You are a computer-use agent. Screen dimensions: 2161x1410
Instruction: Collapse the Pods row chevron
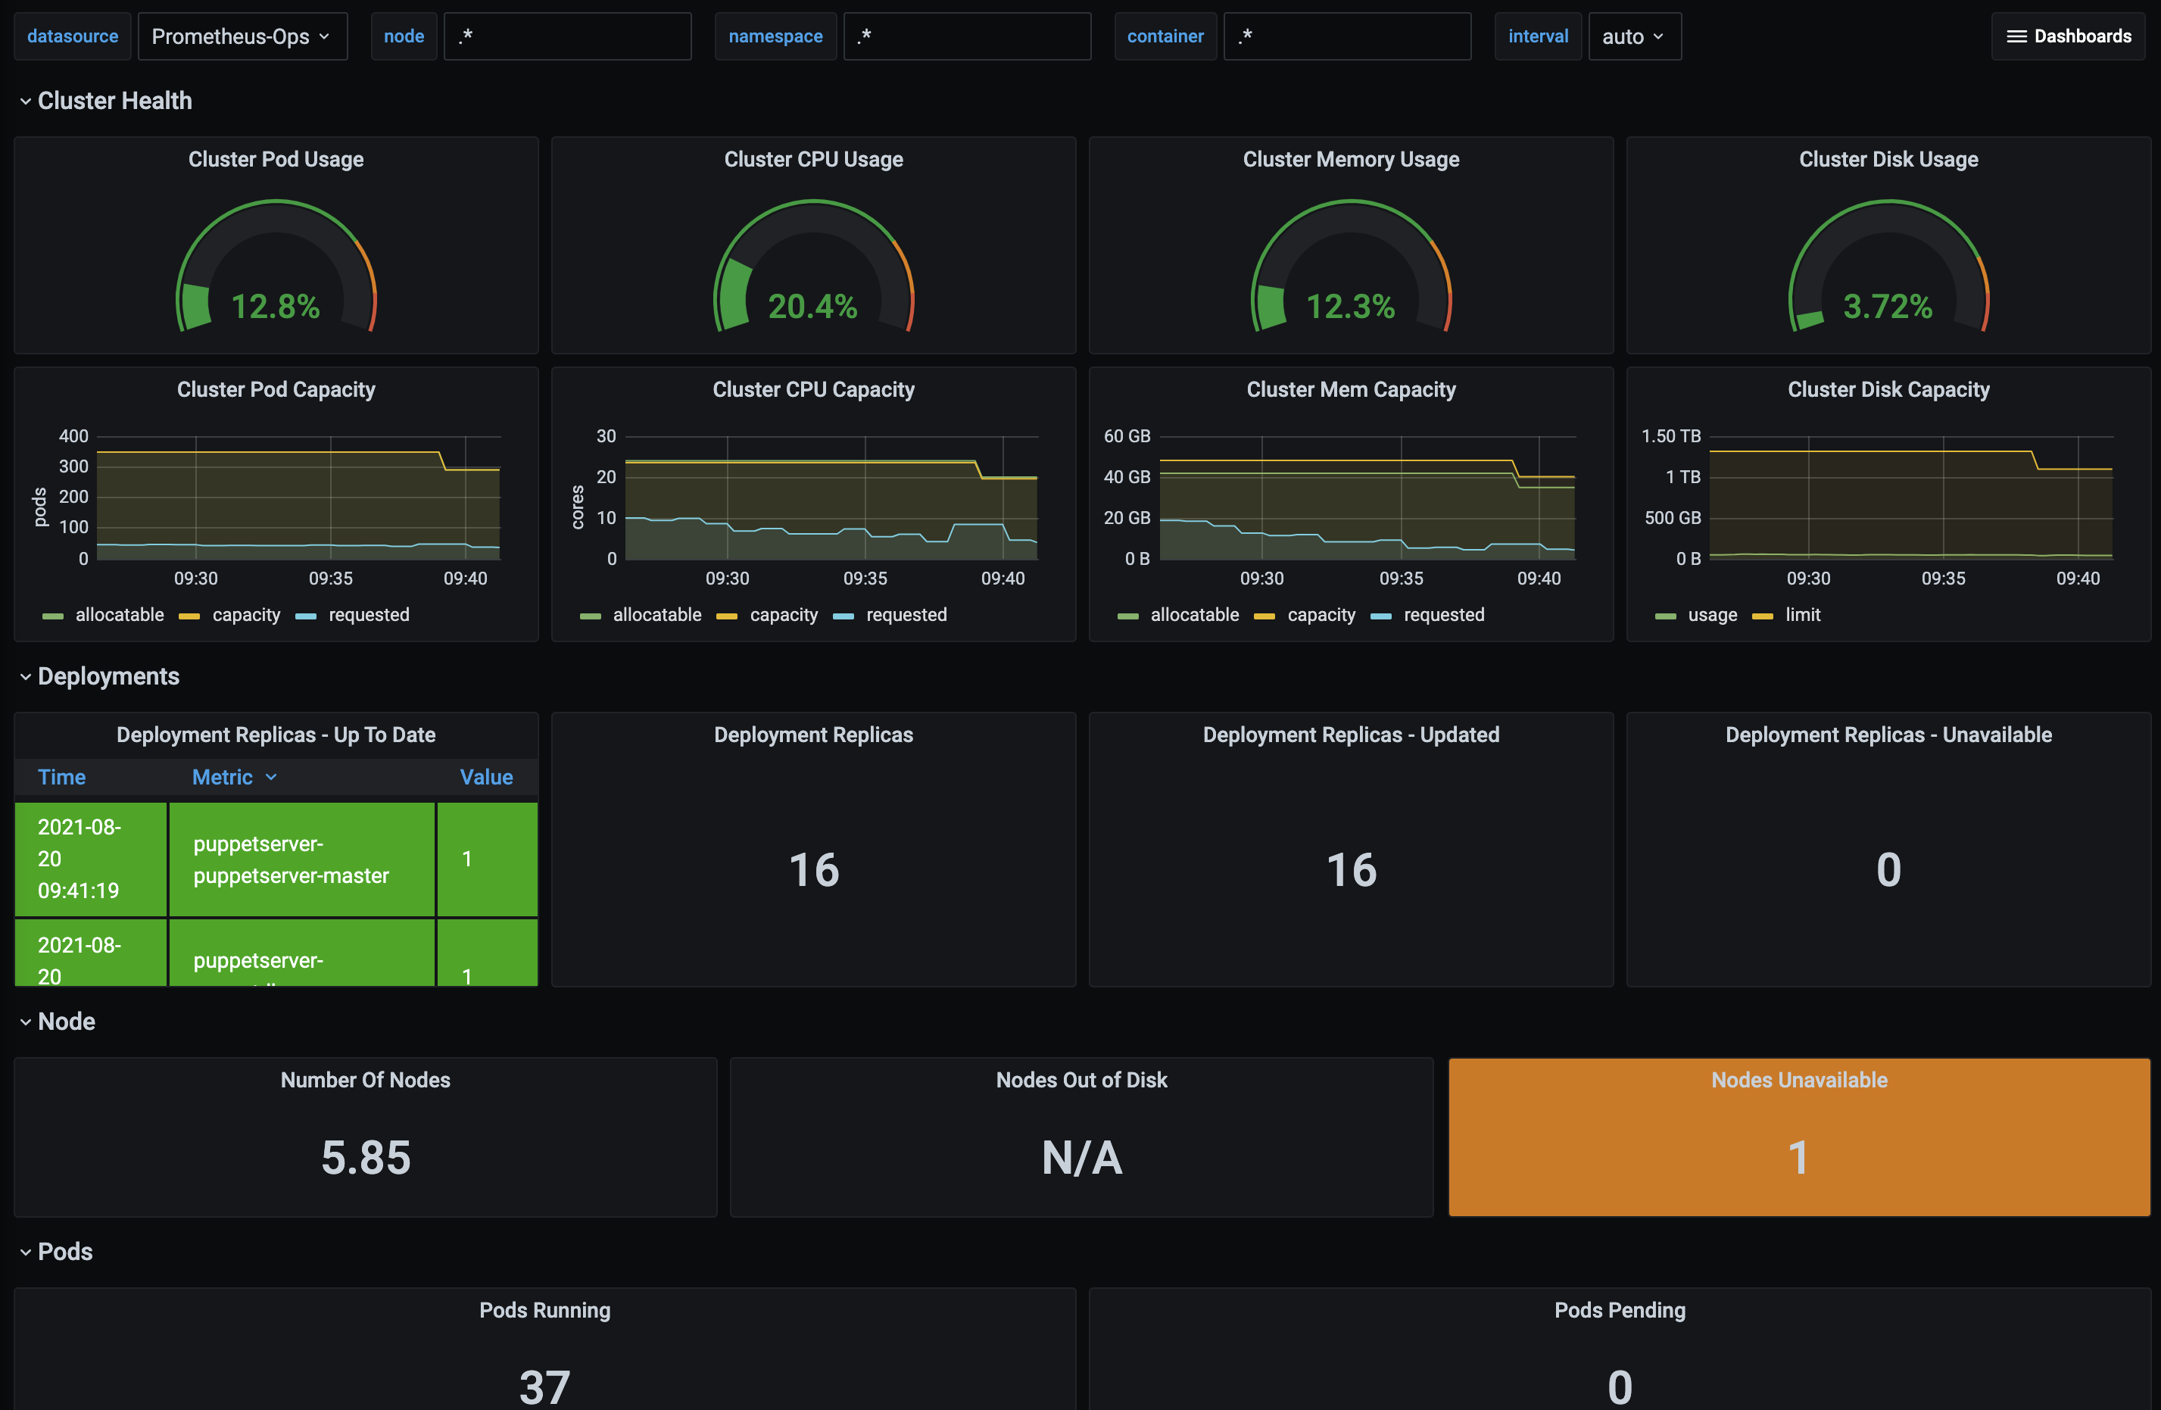coord(26,1252)
